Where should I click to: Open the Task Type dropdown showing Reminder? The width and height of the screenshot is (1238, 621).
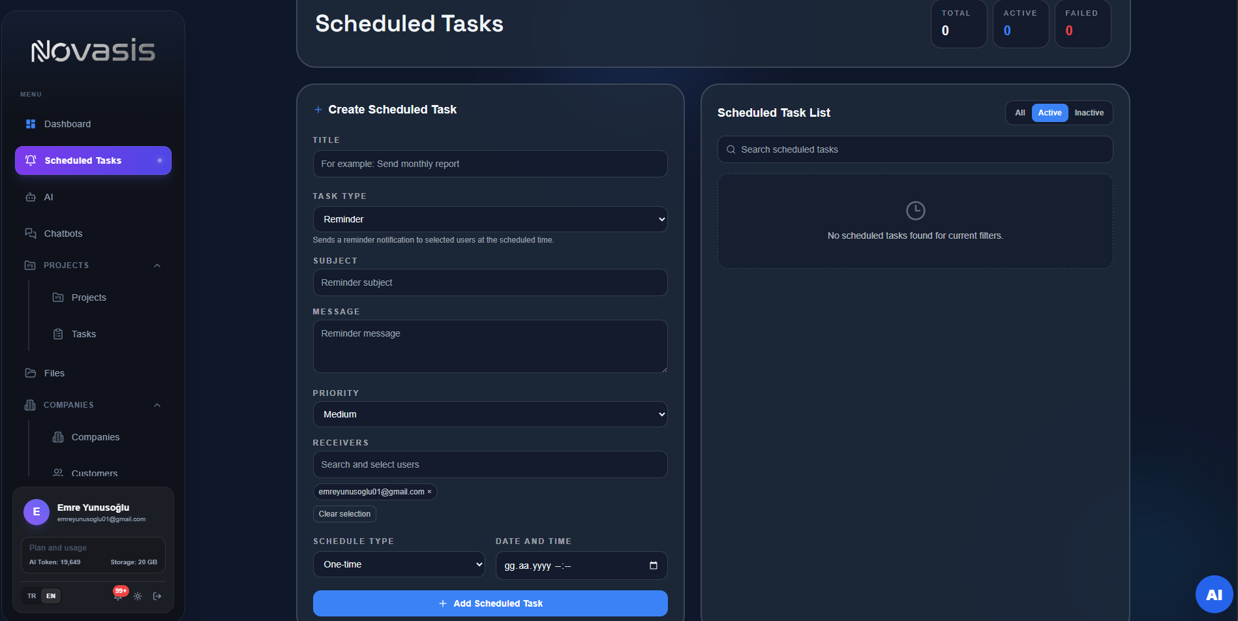tap(491, 219)
